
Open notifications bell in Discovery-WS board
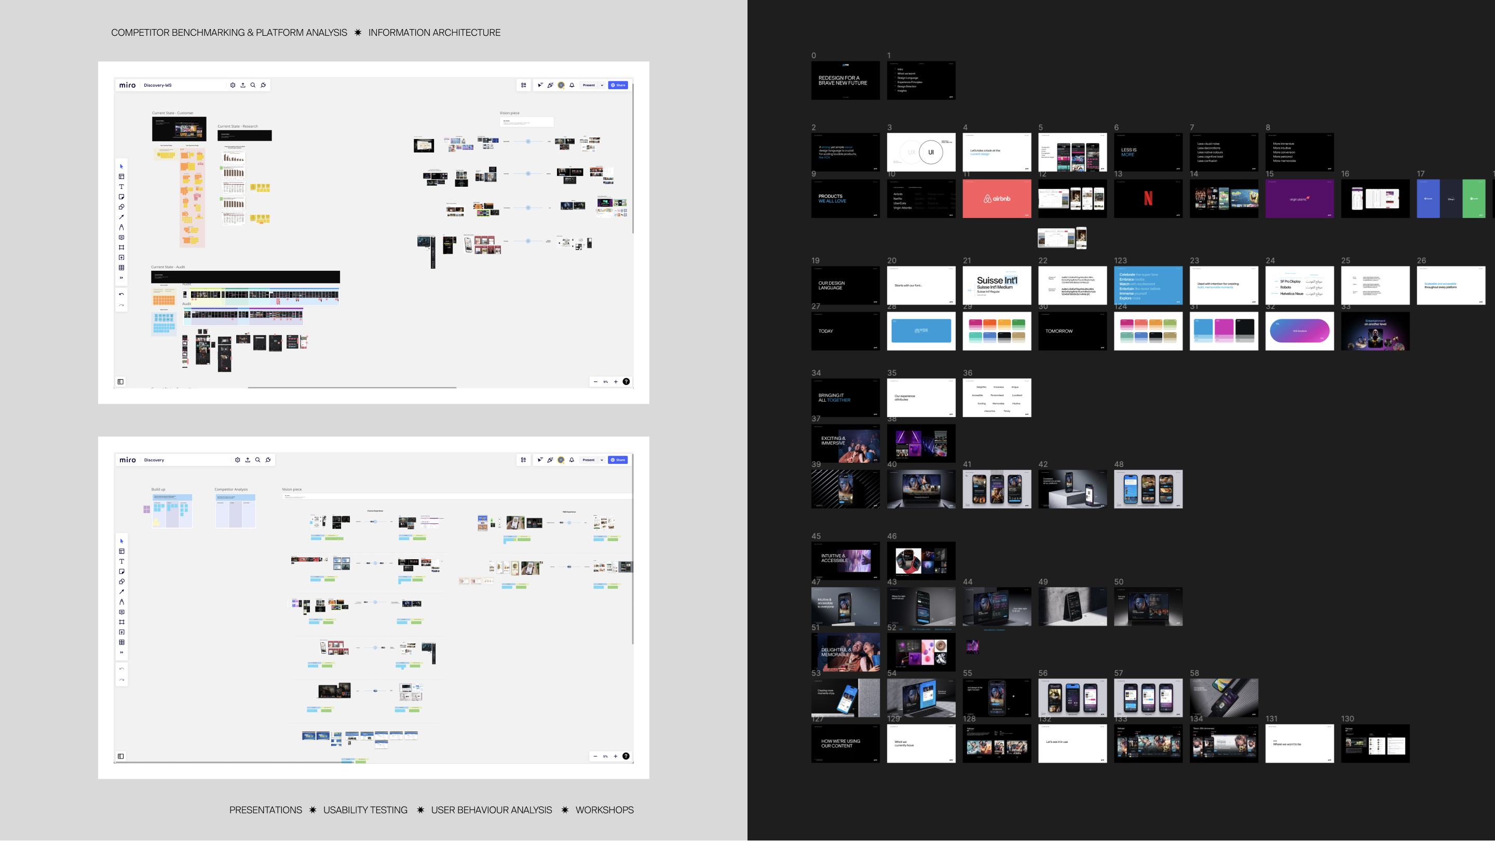click(572, 85)
